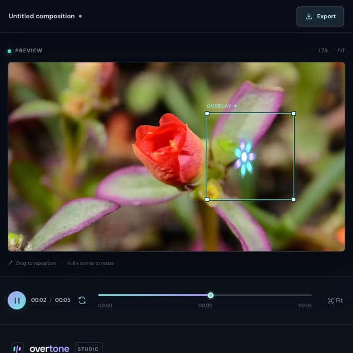Click the 'Drag to reposition' hint text
This screenshot has height=353, width=353.
[x=36, y=263]
